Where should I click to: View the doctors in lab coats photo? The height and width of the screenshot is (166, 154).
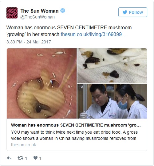point(112,101)
